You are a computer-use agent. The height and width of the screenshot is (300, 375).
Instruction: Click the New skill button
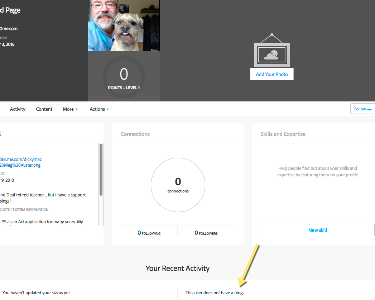point(317,230)
